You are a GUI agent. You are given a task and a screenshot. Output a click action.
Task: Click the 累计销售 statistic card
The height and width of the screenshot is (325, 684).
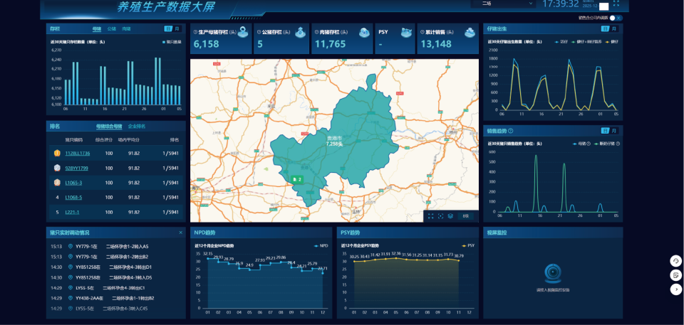[448, 39]
